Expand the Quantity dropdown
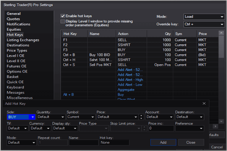Viewport: 227px width, 151px height. (x=51, y=117)
